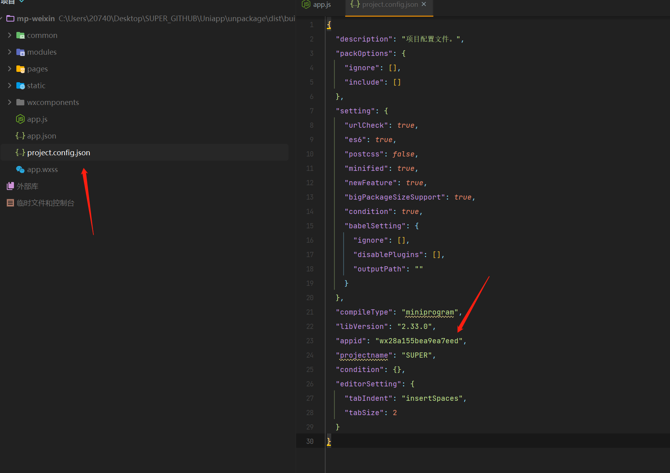670x473 pixels.
Task: Click the 外部库 library icon
Action: (x=10, y=186)
